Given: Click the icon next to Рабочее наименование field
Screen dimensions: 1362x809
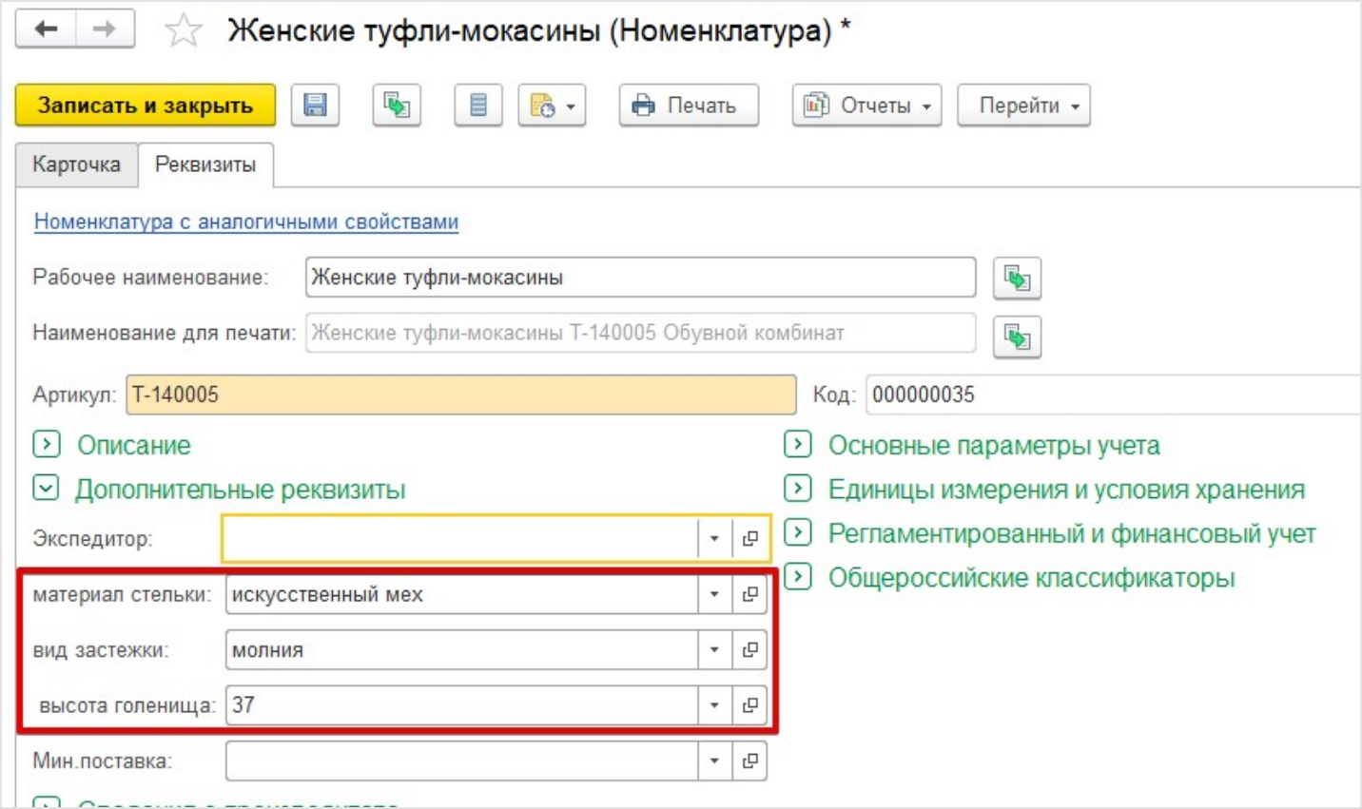Looking at the screenshot, I should point(1017,279).
